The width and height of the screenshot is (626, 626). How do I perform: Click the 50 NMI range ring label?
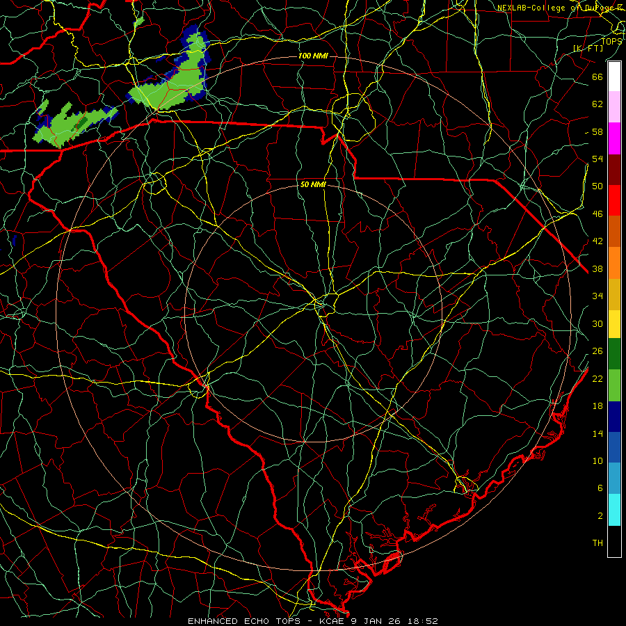[313, 184]
